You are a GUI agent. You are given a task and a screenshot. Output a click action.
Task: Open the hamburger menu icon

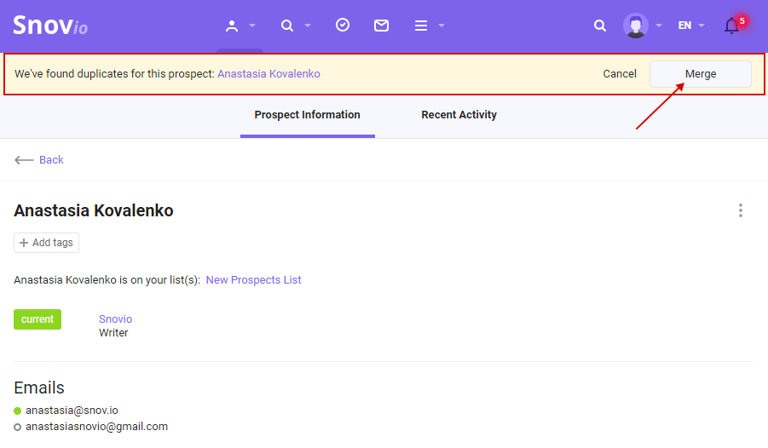[421, 26]
